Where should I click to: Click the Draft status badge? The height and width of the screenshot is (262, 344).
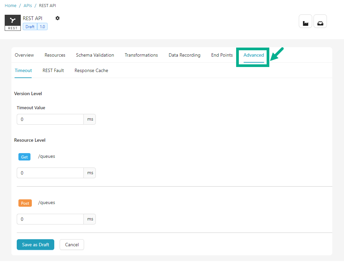pos(30,26)
